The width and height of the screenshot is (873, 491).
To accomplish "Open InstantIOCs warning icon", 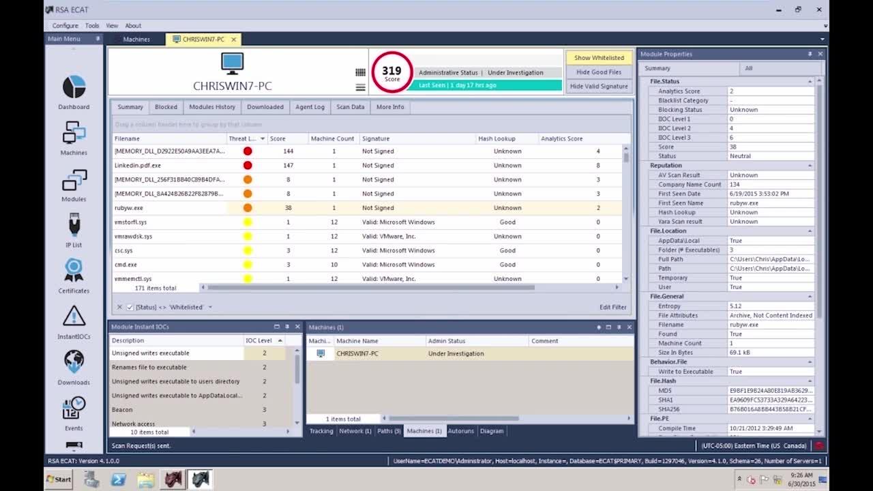I will click(74, 316).
